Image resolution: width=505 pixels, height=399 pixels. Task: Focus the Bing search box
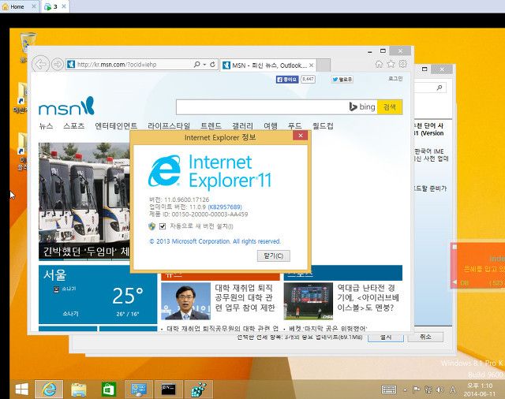[261, 107]
